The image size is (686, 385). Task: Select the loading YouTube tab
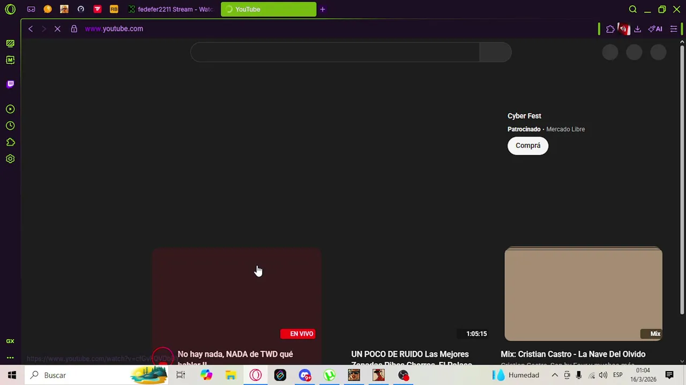[269, 9]
